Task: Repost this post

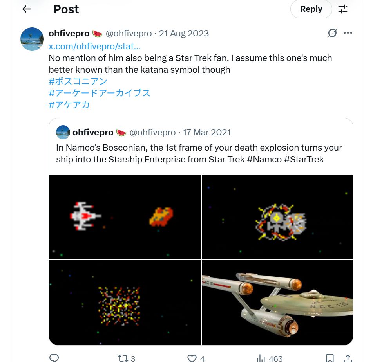Action: tap(123, 358)
